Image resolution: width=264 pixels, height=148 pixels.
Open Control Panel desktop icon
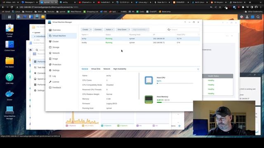[9, 46]
